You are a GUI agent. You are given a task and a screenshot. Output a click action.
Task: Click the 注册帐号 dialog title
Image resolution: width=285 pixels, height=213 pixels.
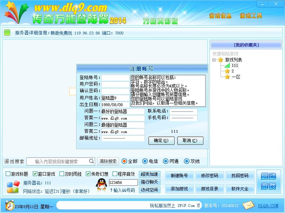[x=141, y=69]
